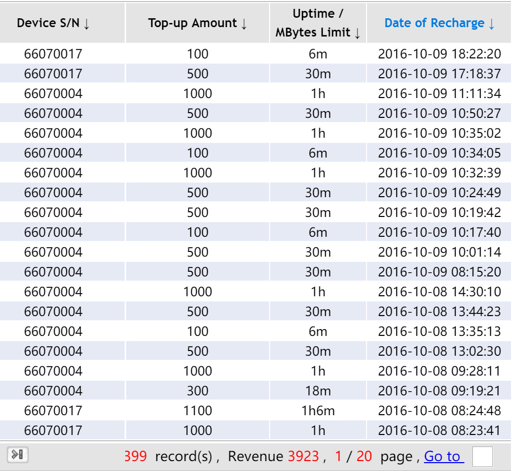The image size is (512, 471).
Task: Select date 2016-10-09 18:22:20
Action: 439,54
